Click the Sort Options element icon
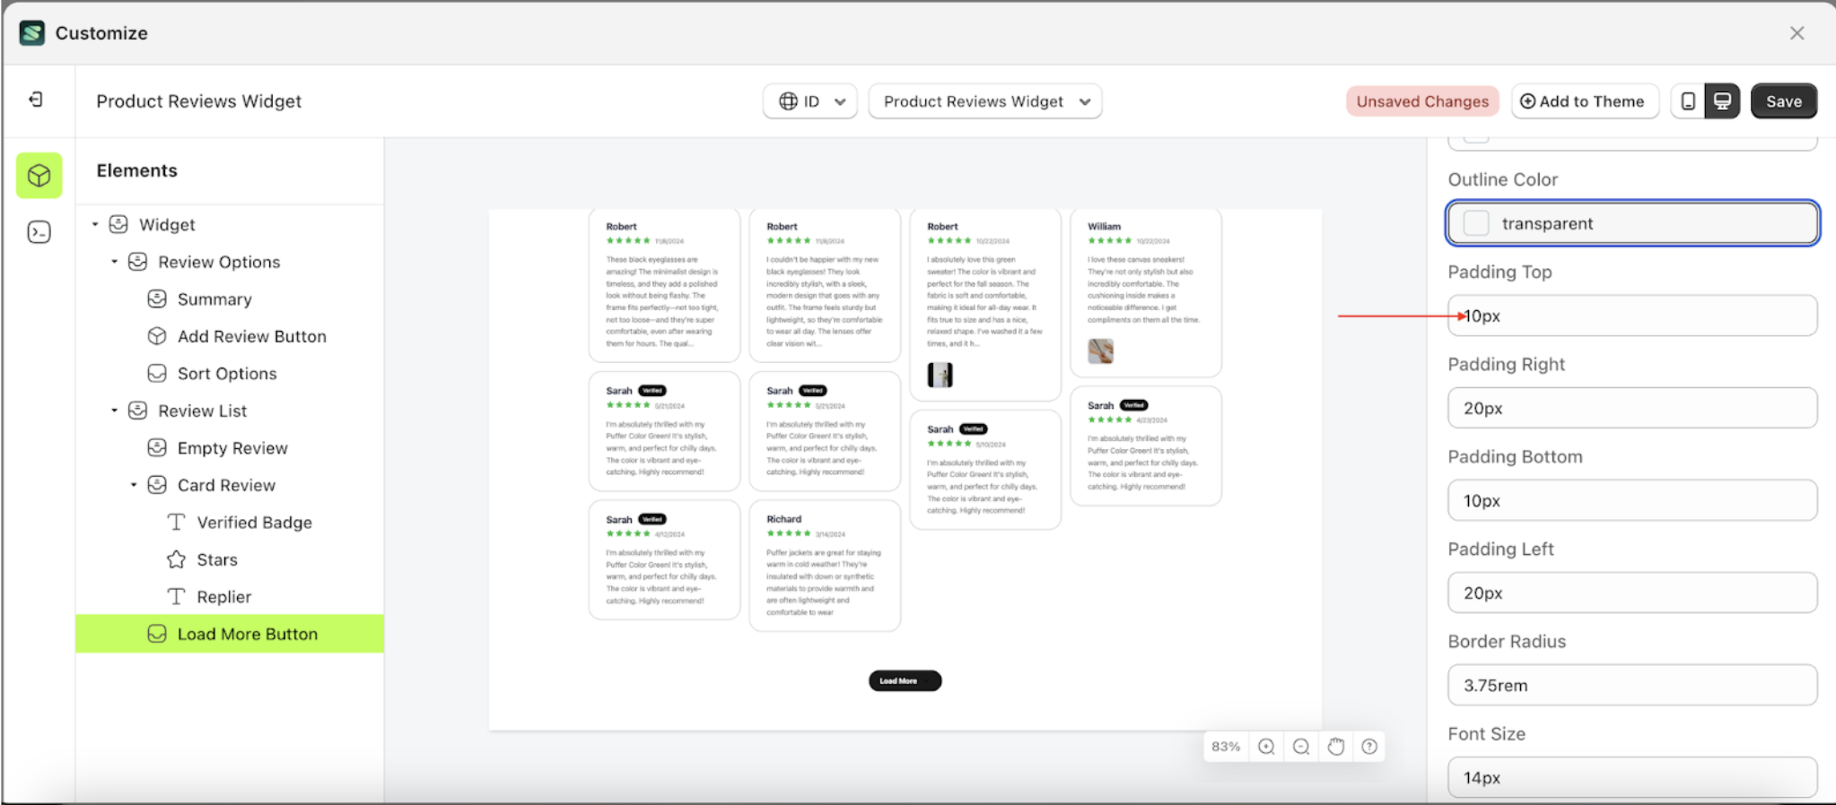This screenshot has width=1836, height=805. 157,373
